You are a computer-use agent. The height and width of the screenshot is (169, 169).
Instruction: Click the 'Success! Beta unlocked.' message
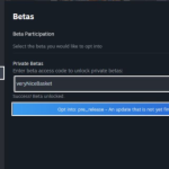[x=38, y=96]
